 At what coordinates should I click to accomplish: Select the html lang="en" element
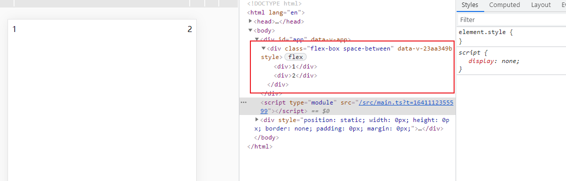(276, 12)
